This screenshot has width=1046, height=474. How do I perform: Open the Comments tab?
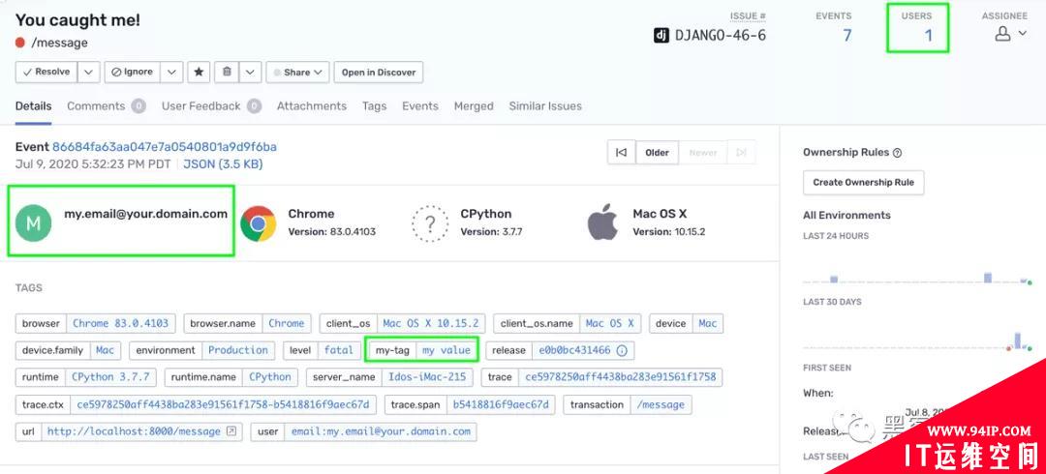pyautogui.click(x=107, y=106)
